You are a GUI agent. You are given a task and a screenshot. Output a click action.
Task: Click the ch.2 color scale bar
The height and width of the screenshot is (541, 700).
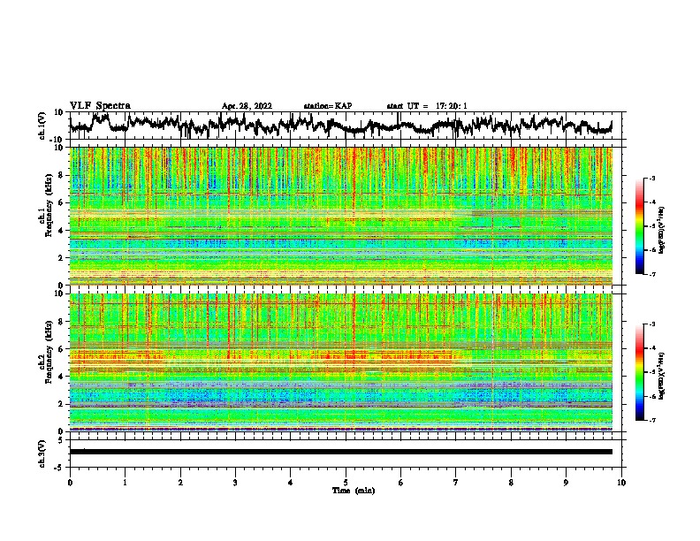tap(639, 372)
